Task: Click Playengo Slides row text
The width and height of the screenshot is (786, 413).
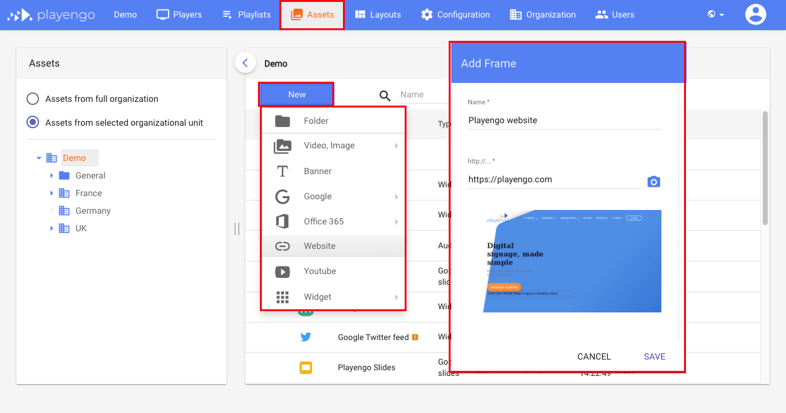Action: pyautogui.click(x=366, y=368)
